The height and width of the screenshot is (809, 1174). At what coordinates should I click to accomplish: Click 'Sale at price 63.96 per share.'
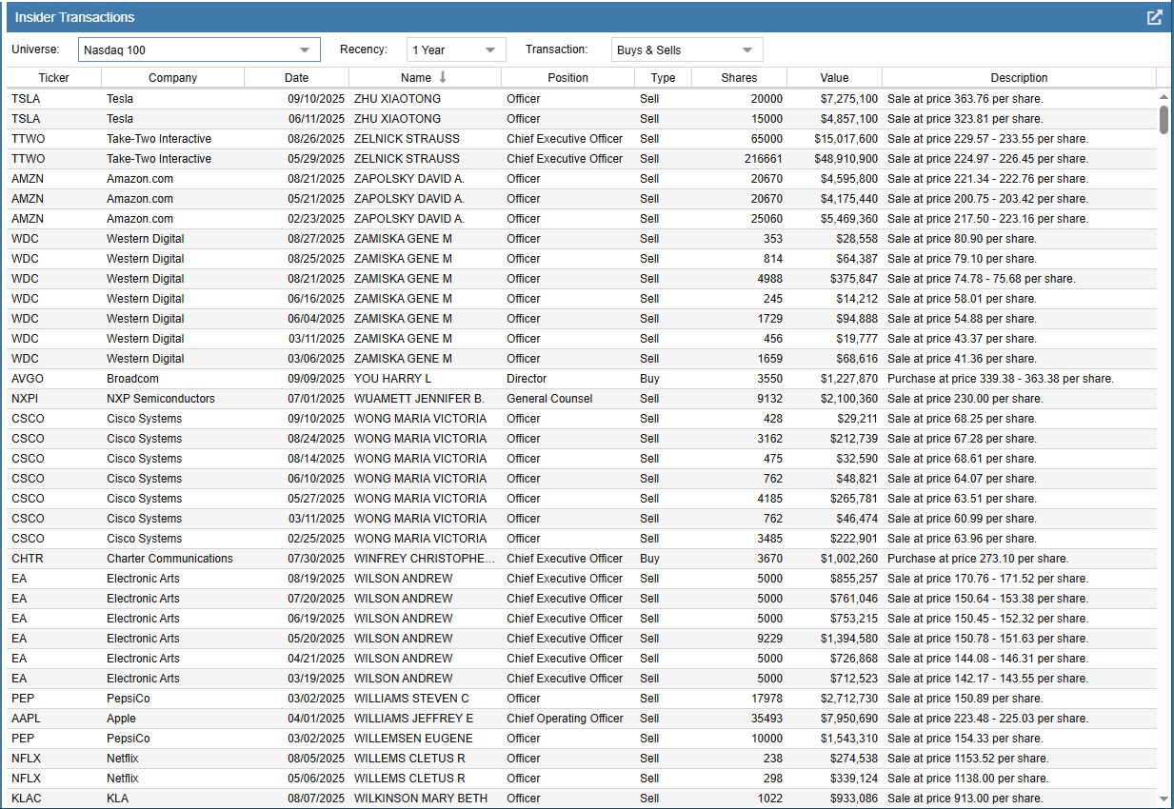962,539
